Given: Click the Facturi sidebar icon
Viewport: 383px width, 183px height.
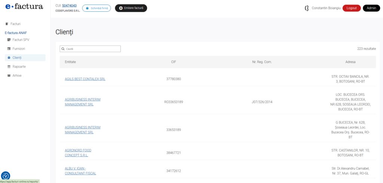Looking at the screenshot, I should [x=7, y=24].
